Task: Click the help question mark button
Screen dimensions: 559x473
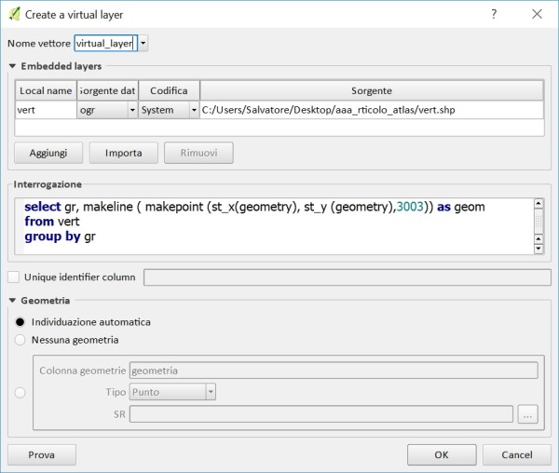Action: 494,14
